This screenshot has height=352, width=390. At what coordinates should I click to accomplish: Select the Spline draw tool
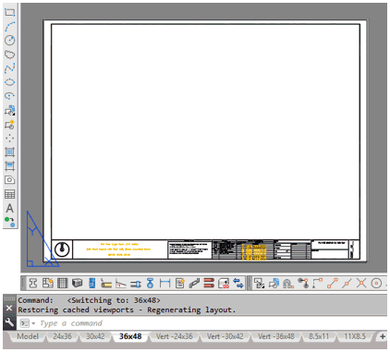click(10, 68)
